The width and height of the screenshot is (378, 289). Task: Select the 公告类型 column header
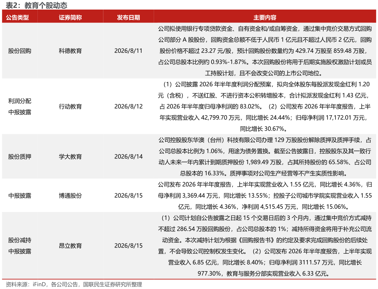17,17
